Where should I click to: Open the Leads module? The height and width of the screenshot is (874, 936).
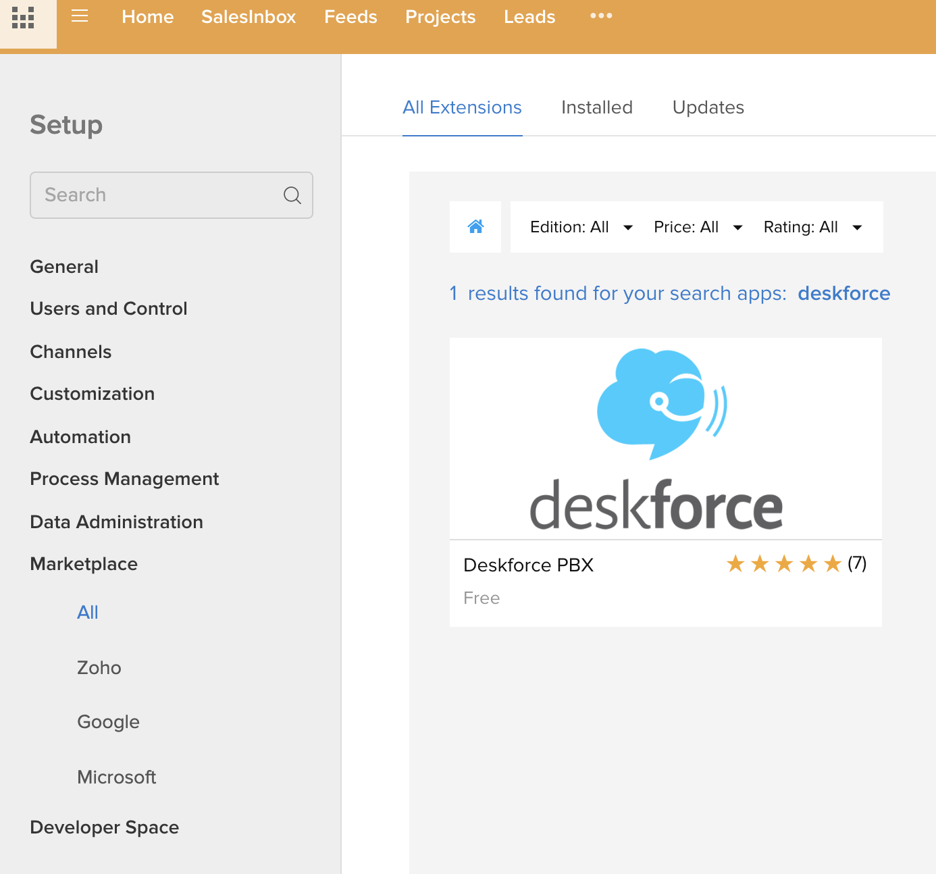coord(529,17)
